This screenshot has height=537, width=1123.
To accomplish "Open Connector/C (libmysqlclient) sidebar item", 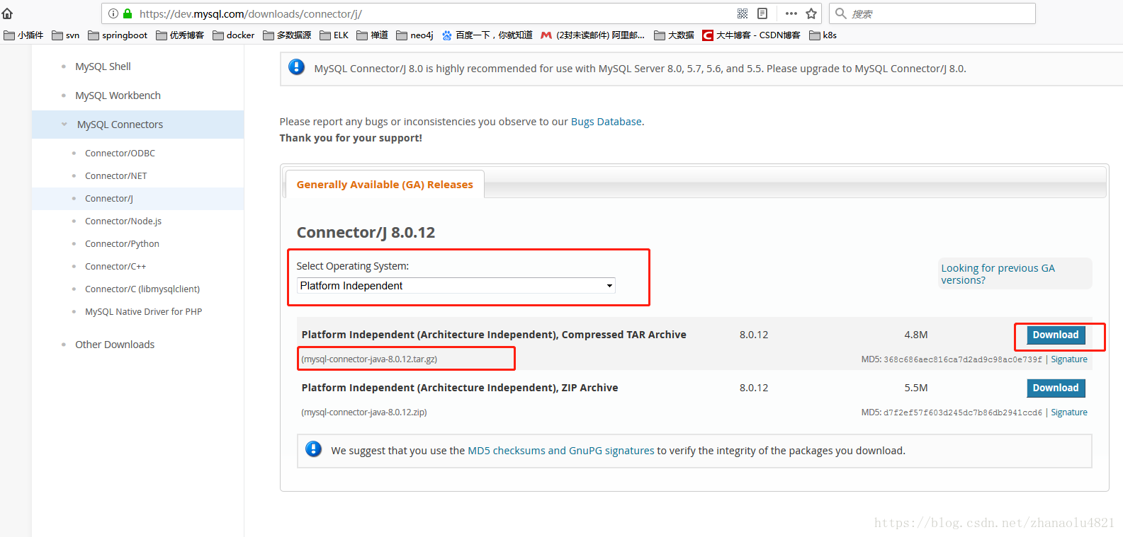I will (x=142, y=289).
